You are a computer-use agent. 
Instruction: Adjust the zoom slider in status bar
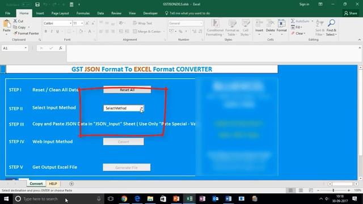(x=334, y=190)
